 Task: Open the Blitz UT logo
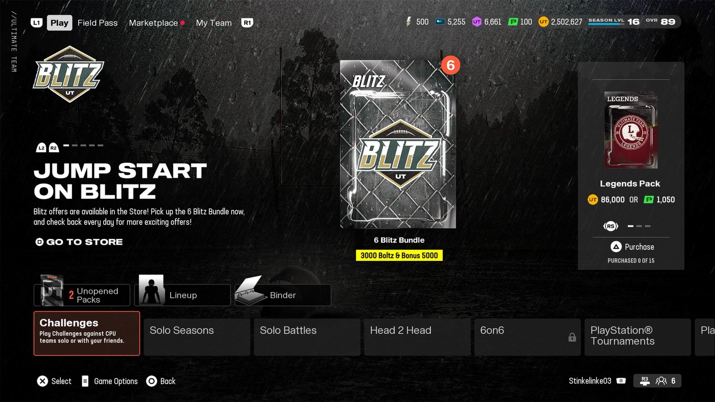[68, 74]
